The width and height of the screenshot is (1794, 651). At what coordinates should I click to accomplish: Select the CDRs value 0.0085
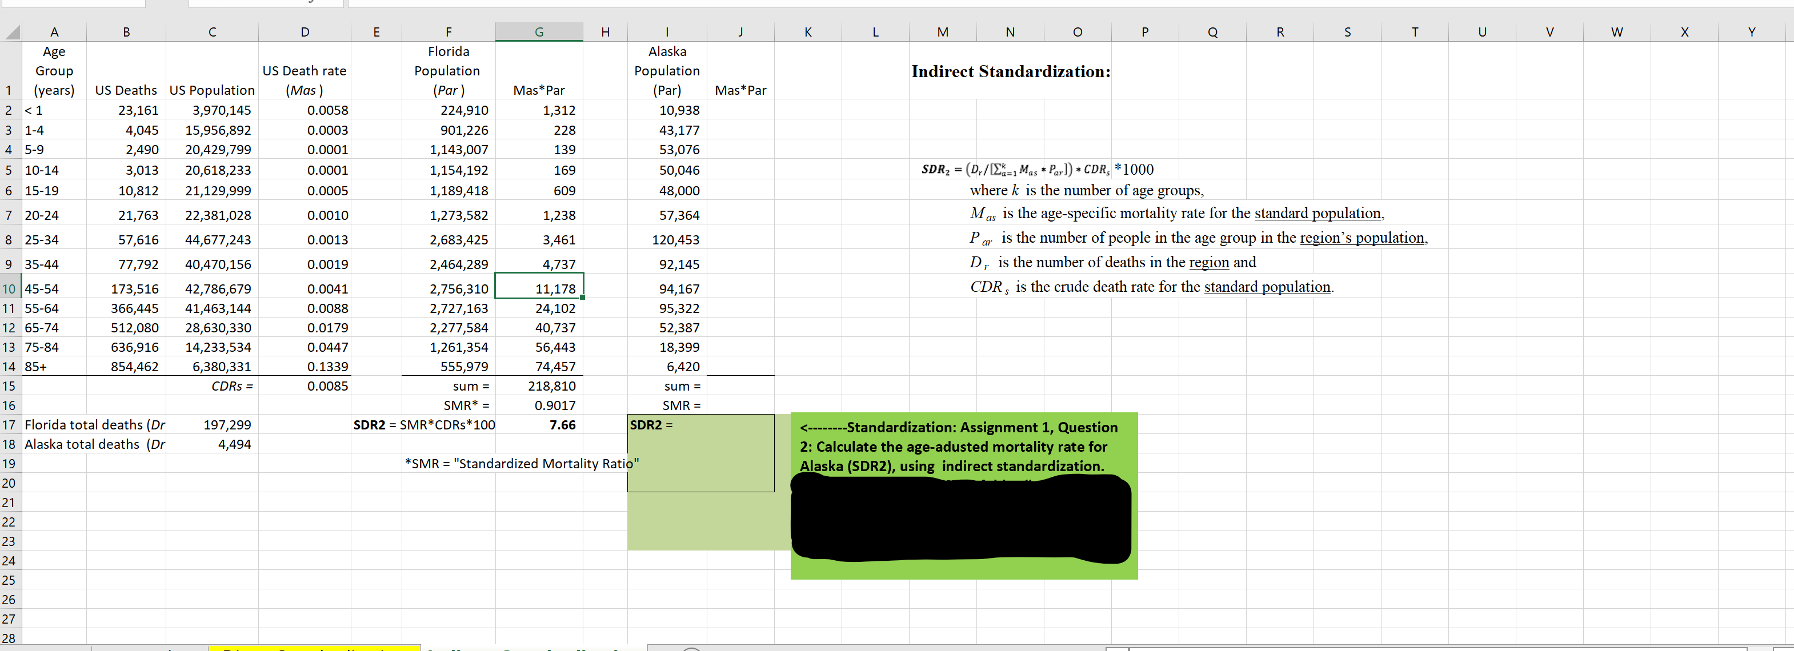327,385
